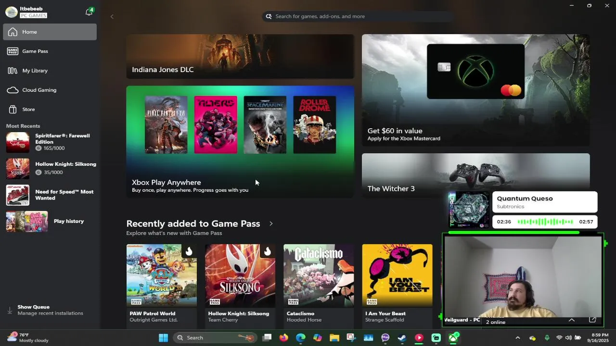The width and height of the screenshot is (616, 346).
Task: Select the Tilers pink game cover
Action: [x=216, y=125]
